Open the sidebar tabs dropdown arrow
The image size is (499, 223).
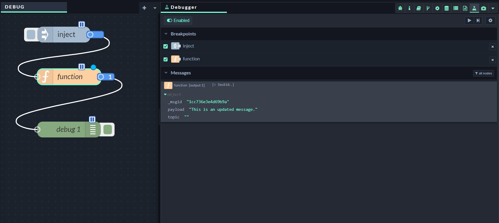[493, 8]
